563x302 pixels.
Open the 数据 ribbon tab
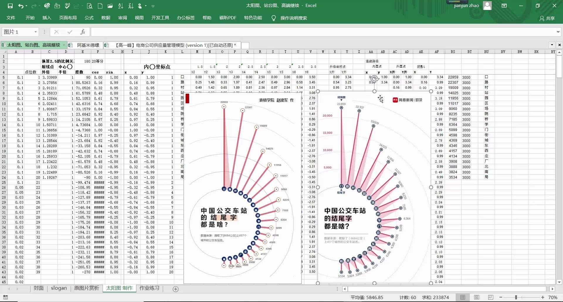[x=106, y=18]
